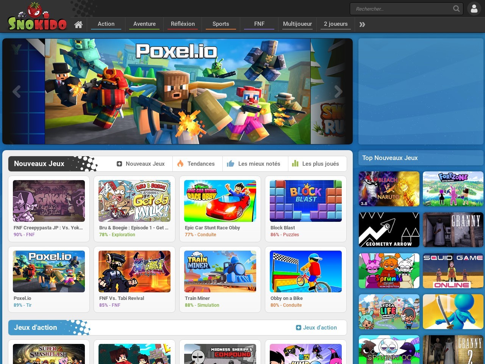Open the FNF category
Image resolution: width=485 pixels, height=364 pixels.
coord(259,24)
